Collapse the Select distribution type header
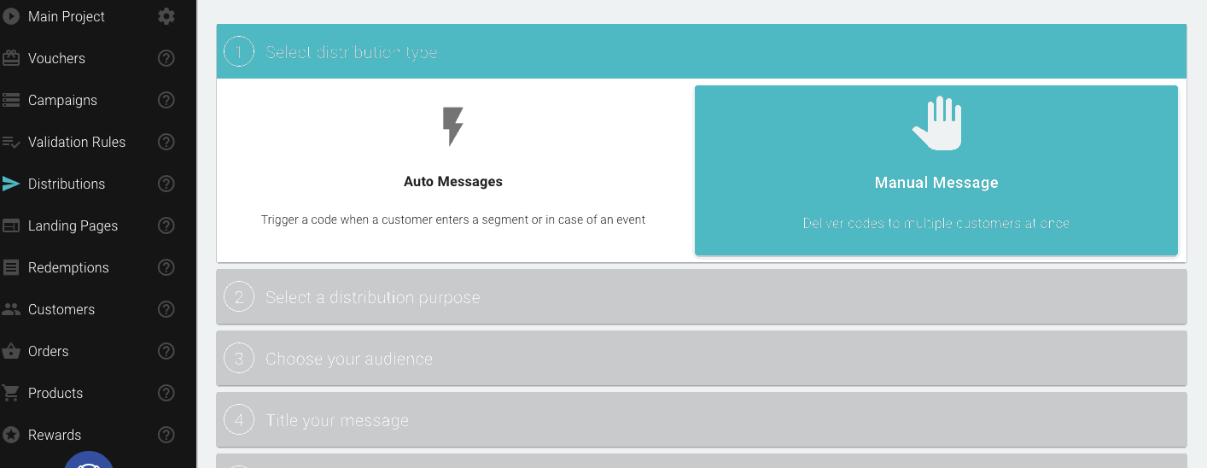The width and height of the screenshot is (1207, 468). [x=701, y=52]
